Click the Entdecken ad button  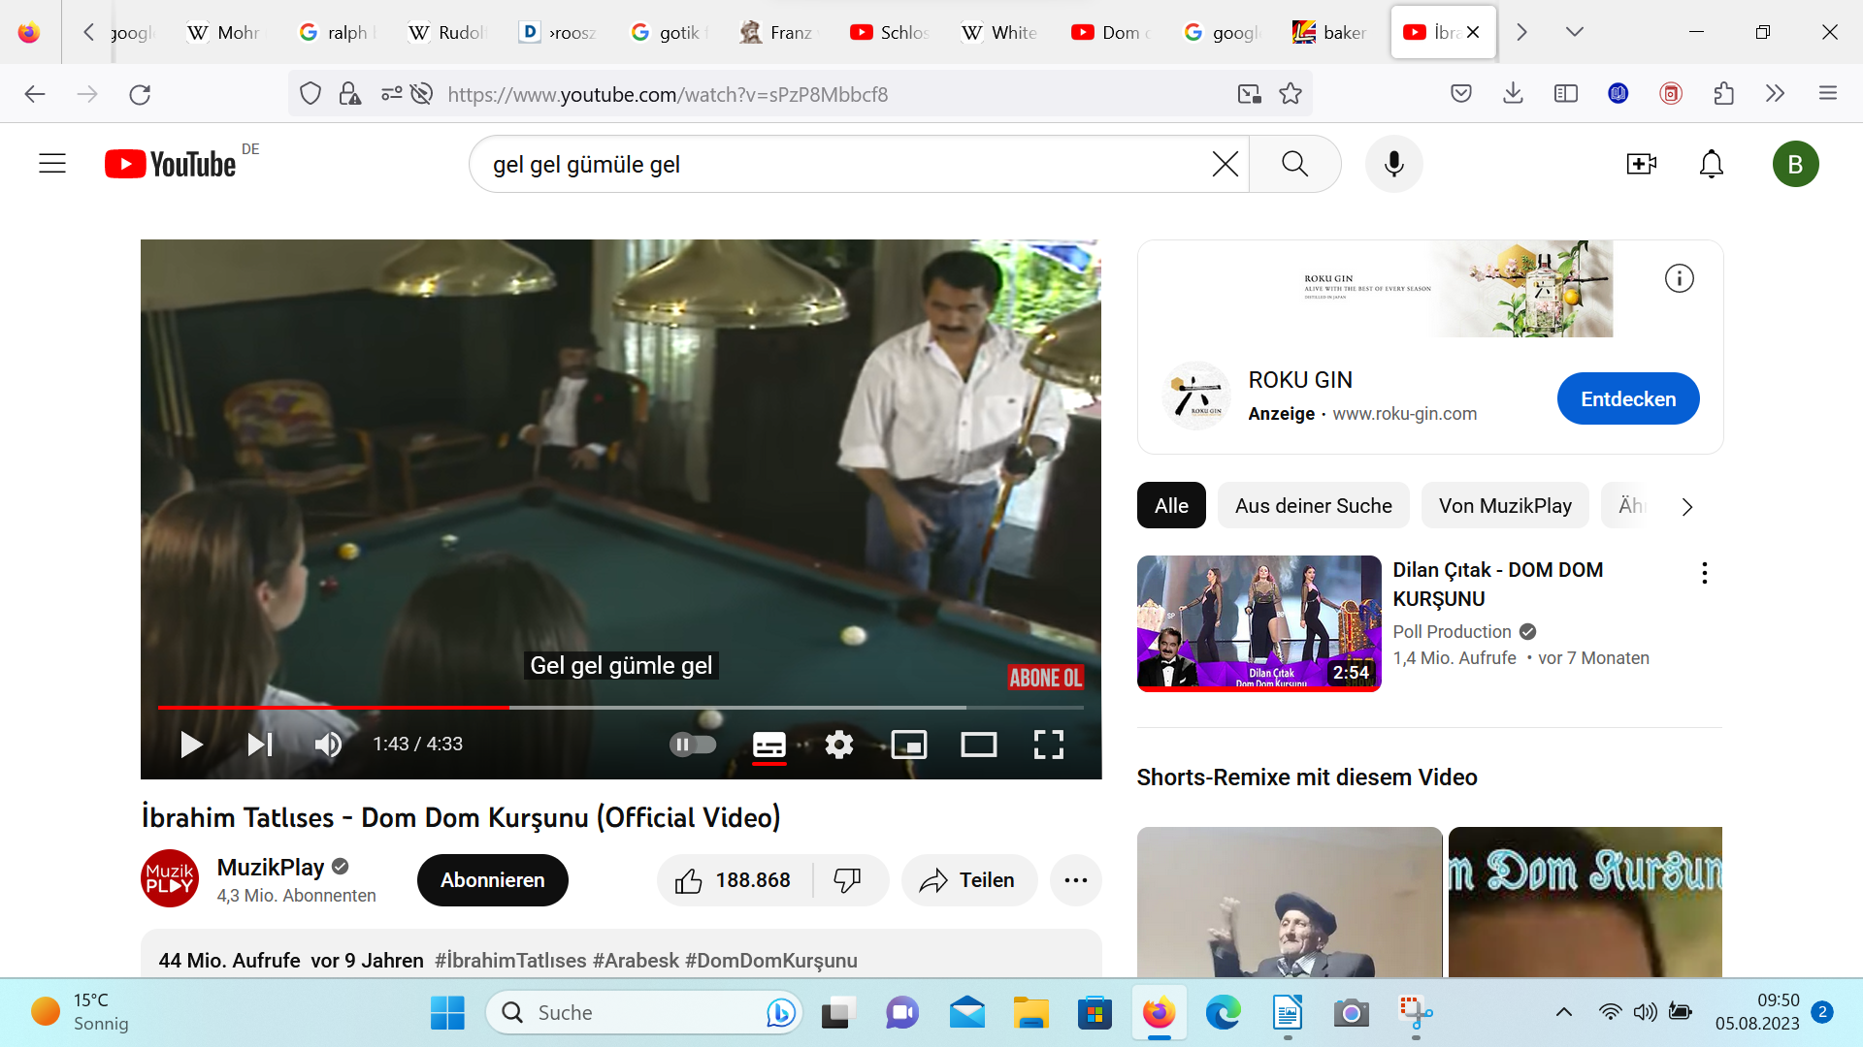[1627, 398]
